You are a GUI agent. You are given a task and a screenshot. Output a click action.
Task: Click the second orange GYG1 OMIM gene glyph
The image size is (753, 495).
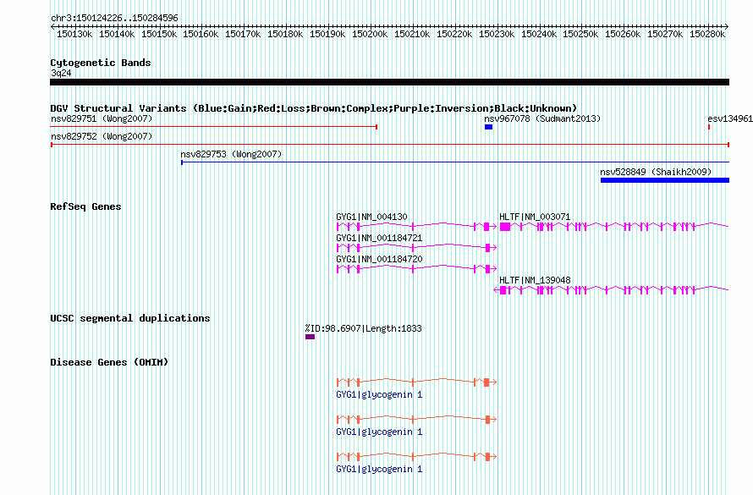(416, 420)
